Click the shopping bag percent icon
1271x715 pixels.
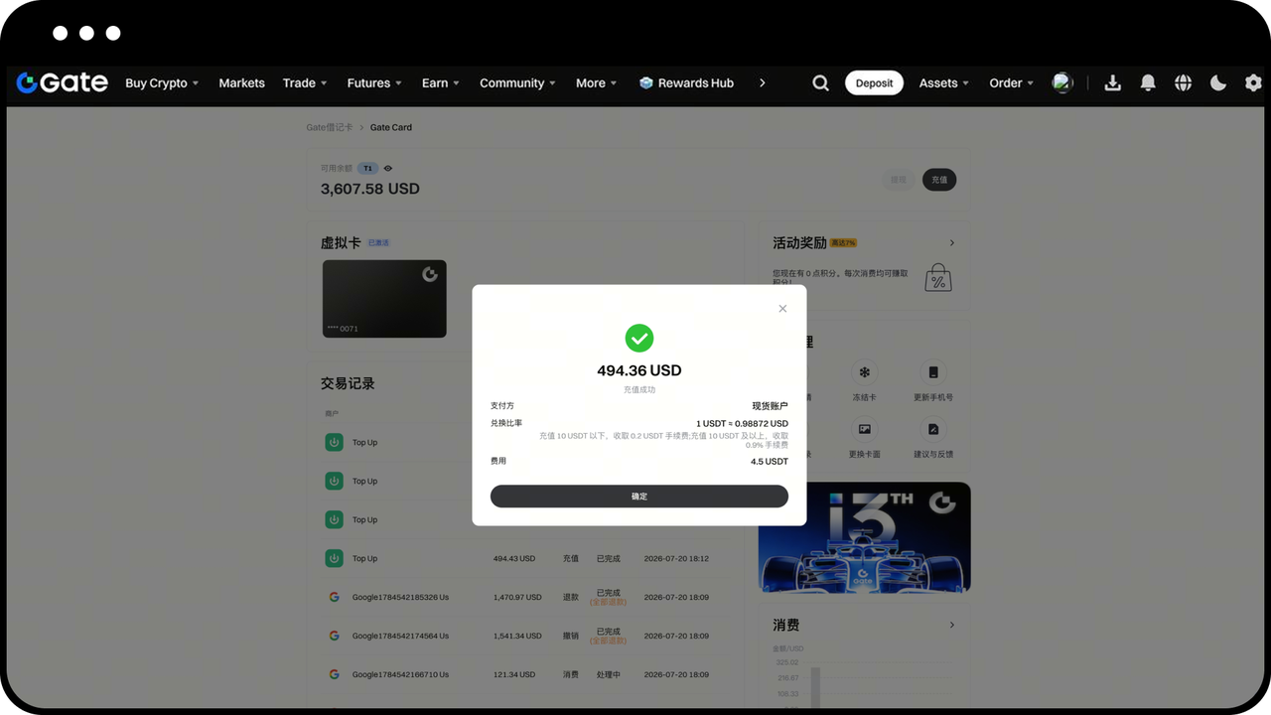[x=937, y=278]
